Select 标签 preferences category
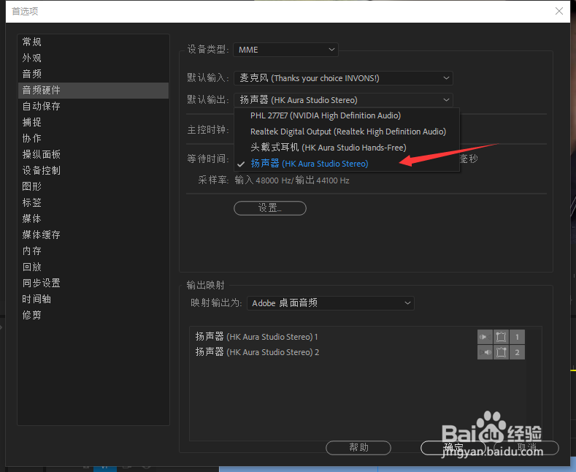The height and width of the screenshot is (472, 576). pyautogui.click(x=93, y=202)
